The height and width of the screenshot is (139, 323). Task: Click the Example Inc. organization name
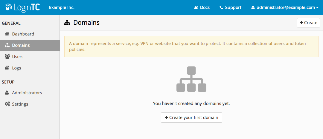[62, 7]
